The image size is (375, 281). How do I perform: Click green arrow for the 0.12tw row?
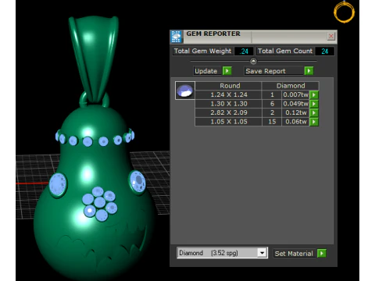point(314,112)
